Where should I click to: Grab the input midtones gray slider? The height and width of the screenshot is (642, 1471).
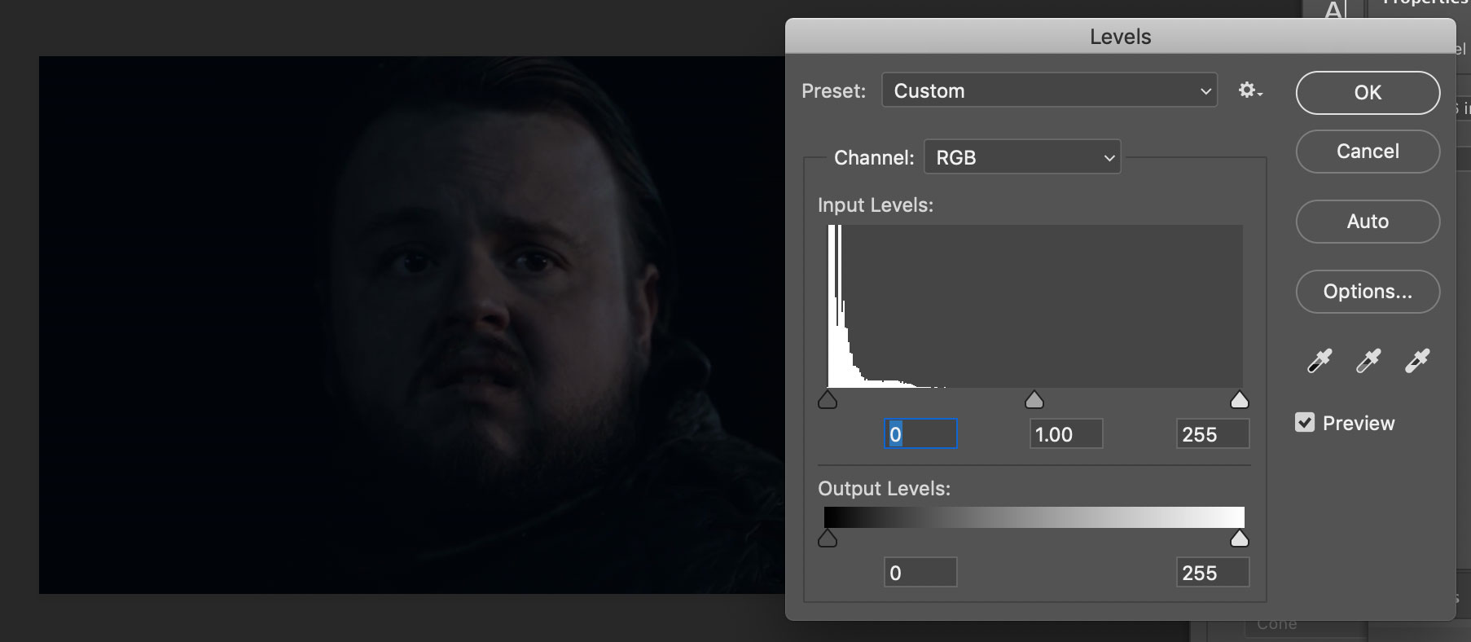(1034, 399)
